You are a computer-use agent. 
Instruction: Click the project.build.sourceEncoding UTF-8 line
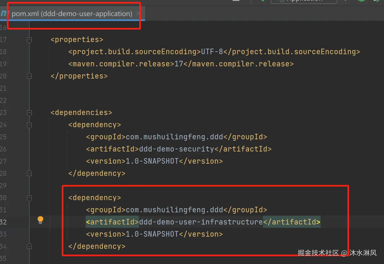click(214, 52)
